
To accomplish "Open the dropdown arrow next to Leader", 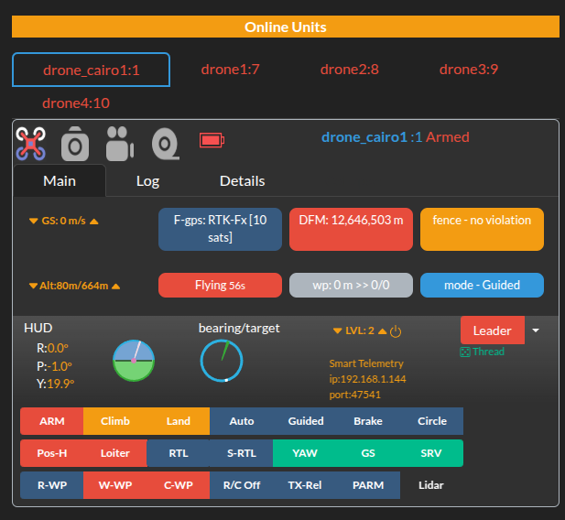I will tap(537, 330).
